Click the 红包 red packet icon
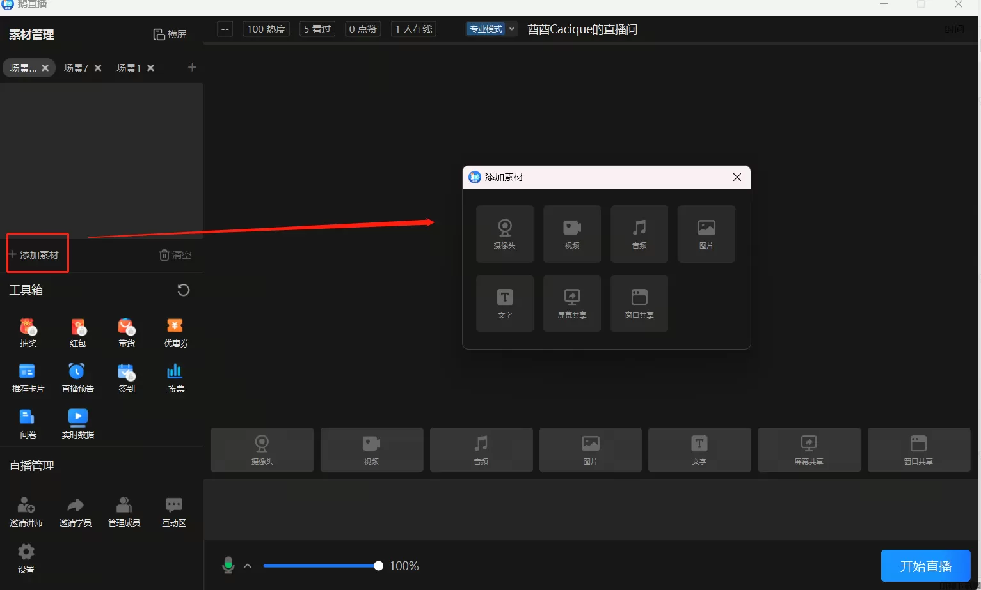 (x=77, y=332)
